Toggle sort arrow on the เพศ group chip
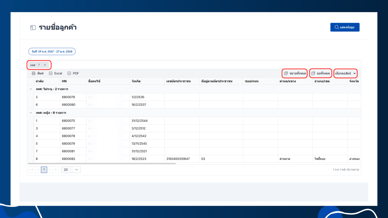Viewport: 388px width, 218px height. (39, 65)
